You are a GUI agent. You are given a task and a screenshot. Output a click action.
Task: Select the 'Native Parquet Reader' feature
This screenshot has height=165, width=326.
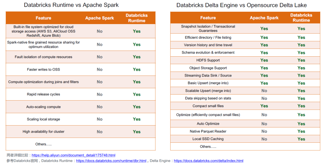[x=208, y=131]
